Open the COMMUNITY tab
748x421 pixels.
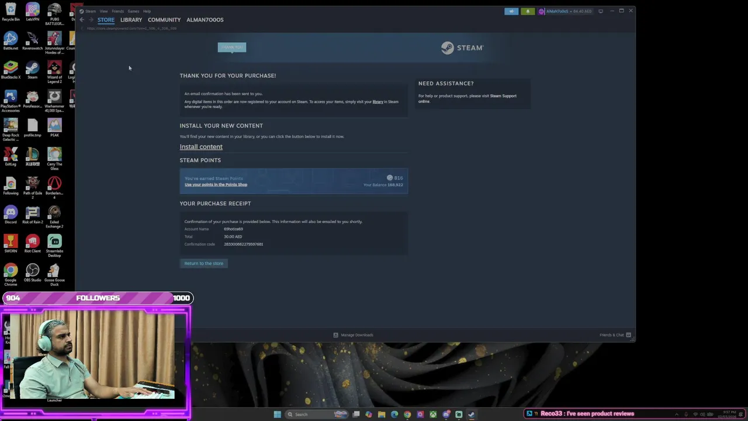point(164,20)
